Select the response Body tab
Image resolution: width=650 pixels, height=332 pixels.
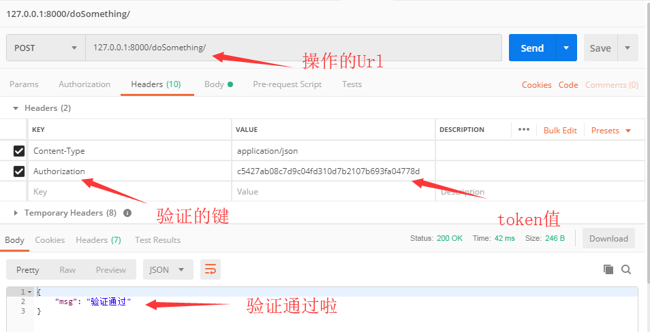click(14, 240)
